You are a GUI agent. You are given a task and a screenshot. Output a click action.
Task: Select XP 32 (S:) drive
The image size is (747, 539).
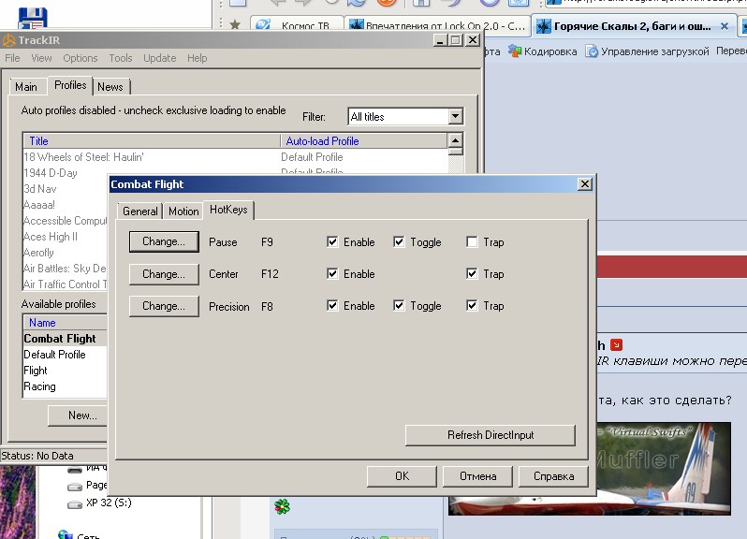[x=99, y=503]
